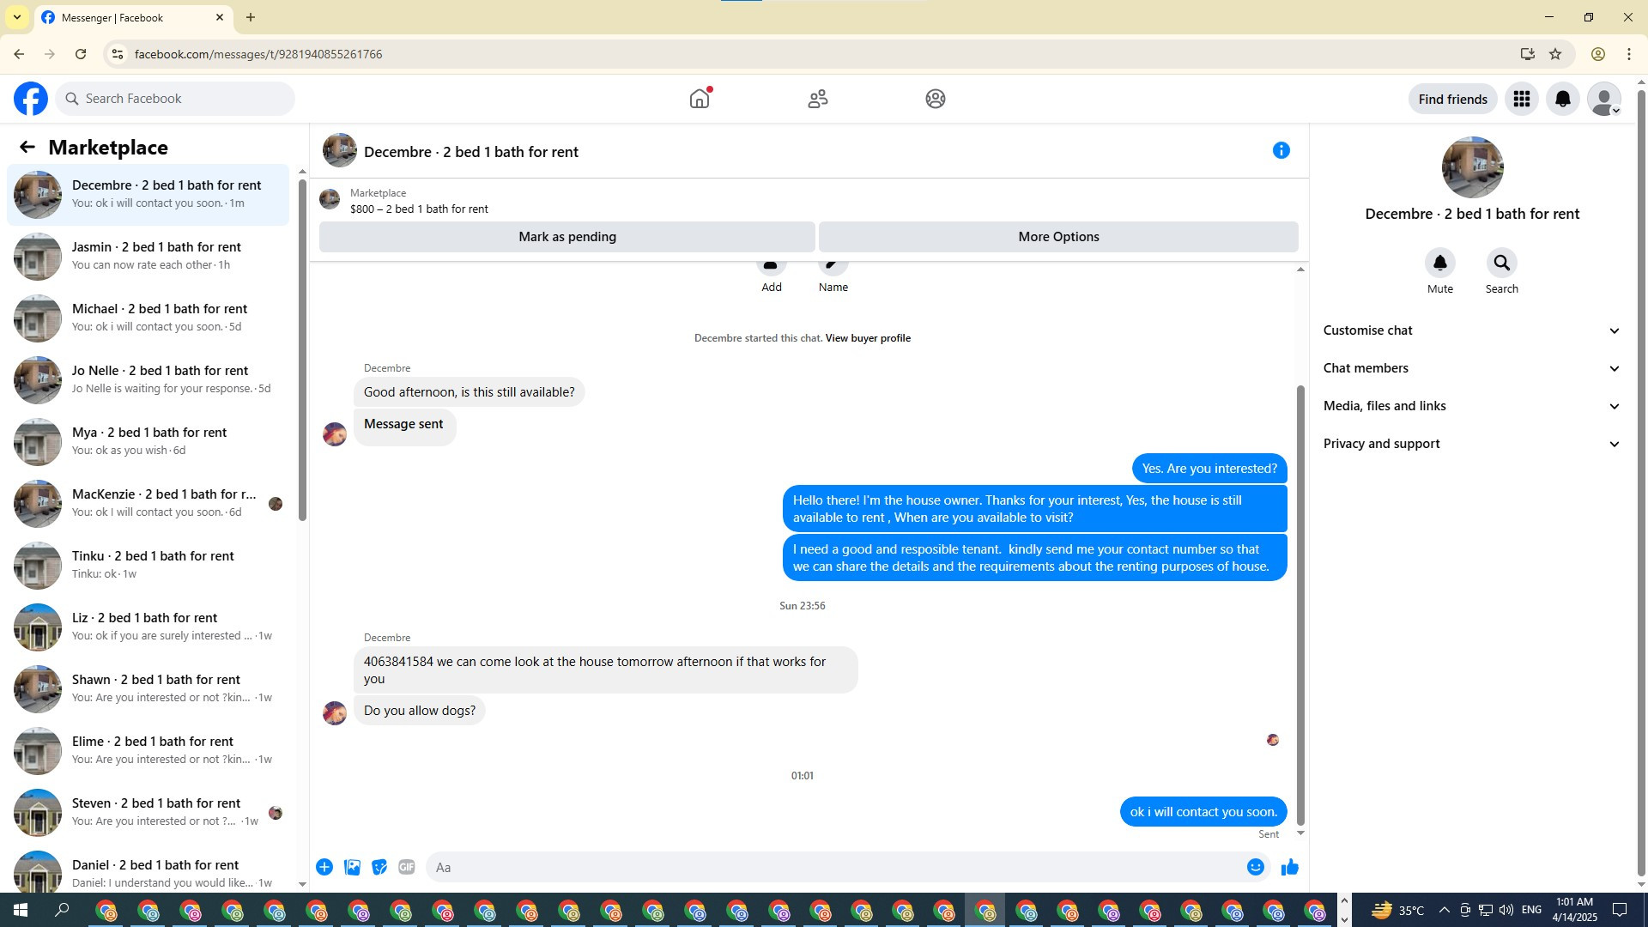Click the attach photo file icon
The height and width of the screenshot is (927, 1648).
[352, 867]
